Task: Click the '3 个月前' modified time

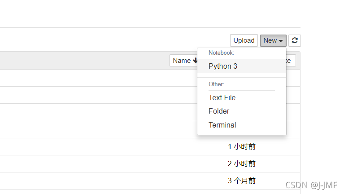Action: click(x=242, y=181)
